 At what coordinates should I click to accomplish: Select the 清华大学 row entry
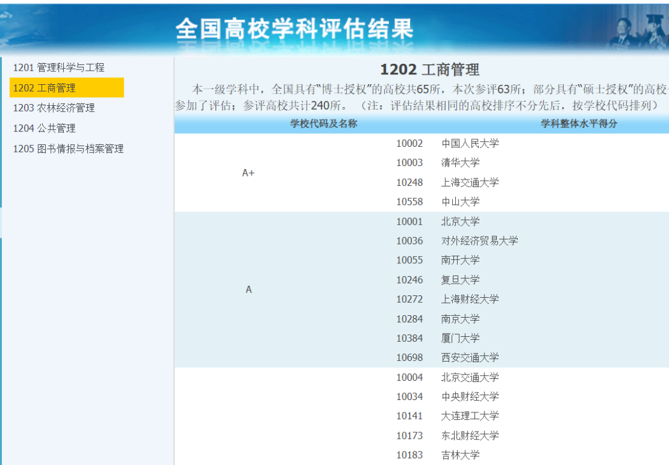(x=460, y=163)
